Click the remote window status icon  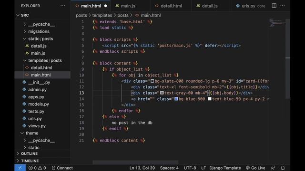(20, 168)
